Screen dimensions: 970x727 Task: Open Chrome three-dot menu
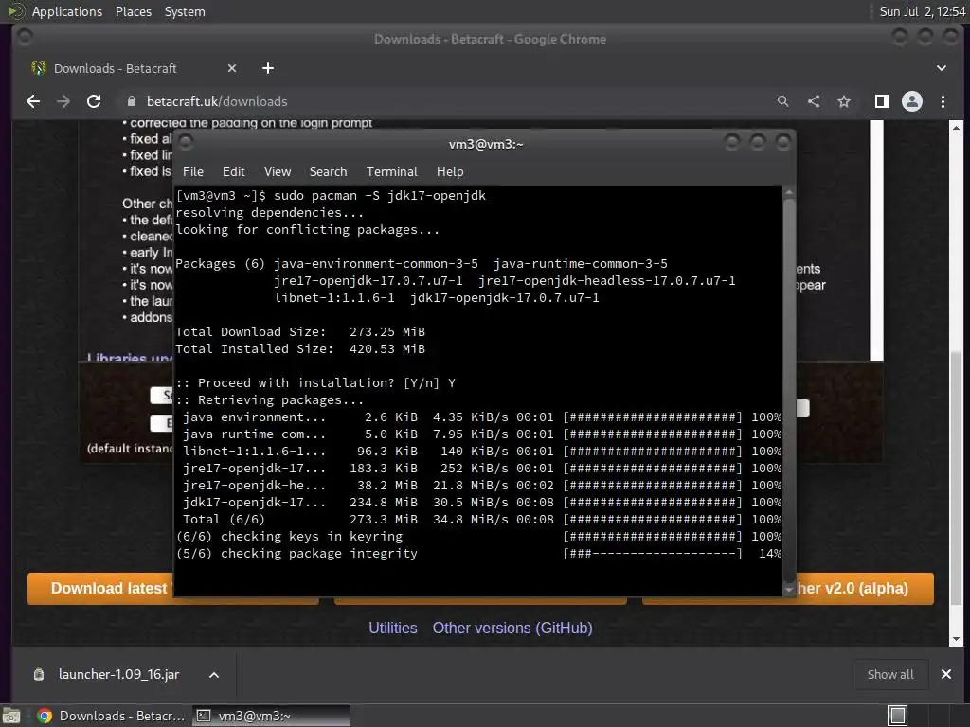coord(943,101)
